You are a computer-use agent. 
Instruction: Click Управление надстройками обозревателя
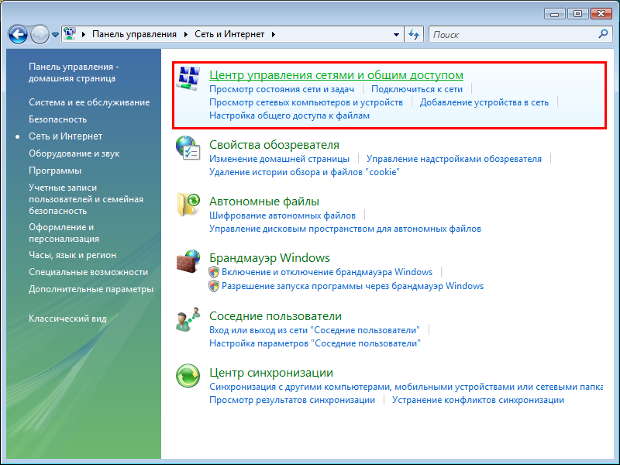click(454, 159)
